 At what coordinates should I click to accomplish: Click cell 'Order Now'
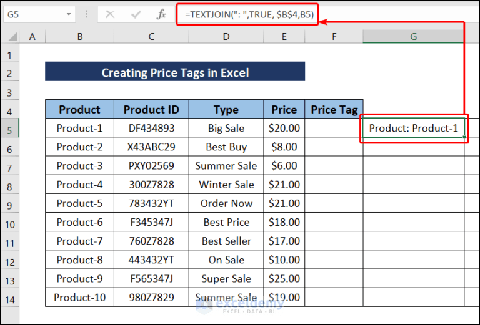pos(226,203)
